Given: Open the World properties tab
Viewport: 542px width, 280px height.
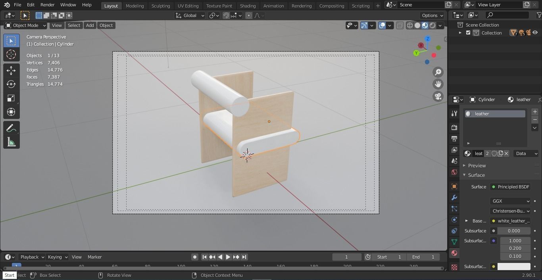Looking at the screenshot, I should coord(454,172).
